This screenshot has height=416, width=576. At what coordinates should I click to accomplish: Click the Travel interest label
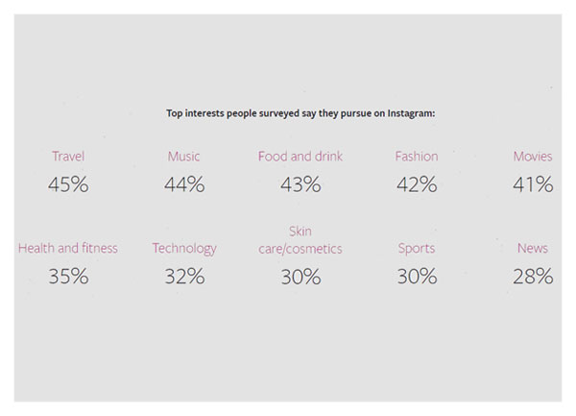click(x=68, y=157)
